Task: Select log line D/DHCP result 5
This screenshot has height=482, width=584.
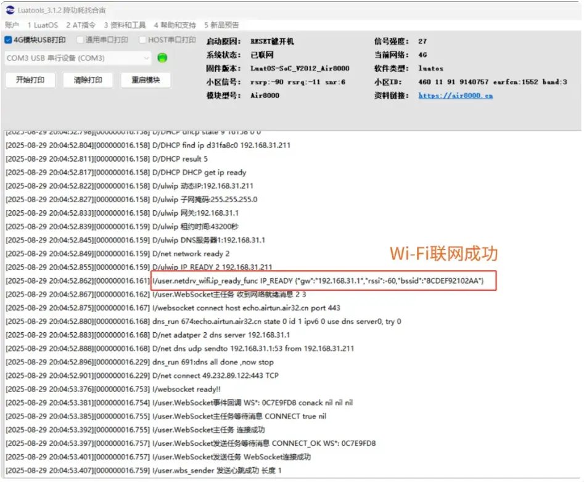Action: 107,159
